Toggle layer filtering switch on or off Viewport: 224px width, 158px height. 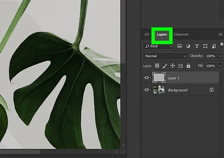(222, 46)
